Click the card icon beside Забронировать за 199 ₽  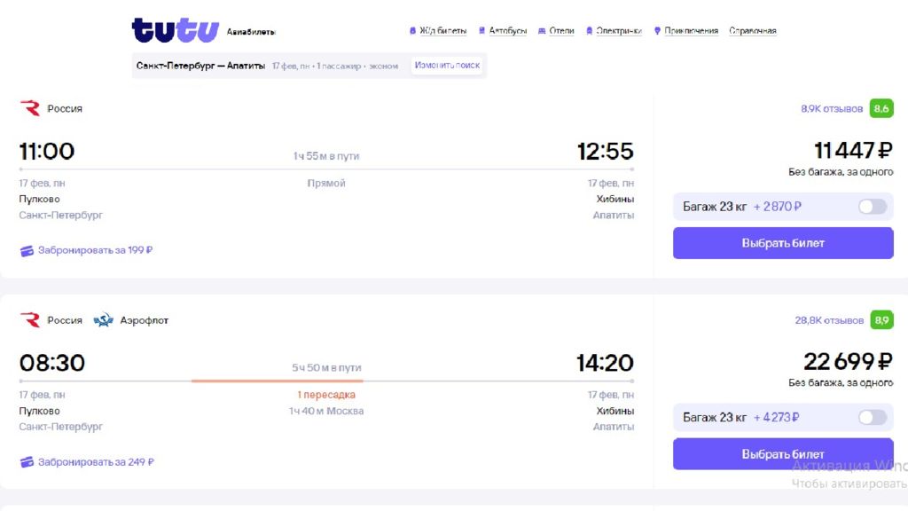tap(27, 251)
